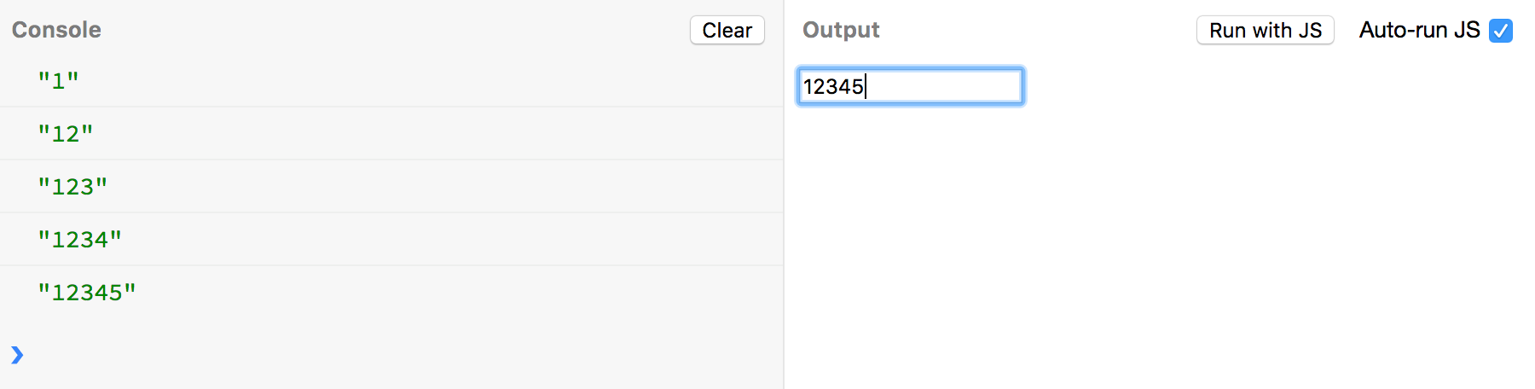Click the console command input line
This screenshot has width=1535, height=389.
coord(401,354)
